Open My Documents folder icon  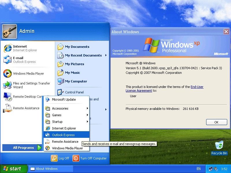(60, 47)
